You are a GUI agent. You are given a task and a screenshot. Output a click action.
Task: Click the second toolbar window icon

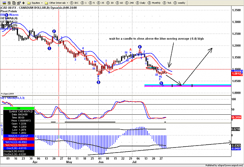click(x=9, y=3)
